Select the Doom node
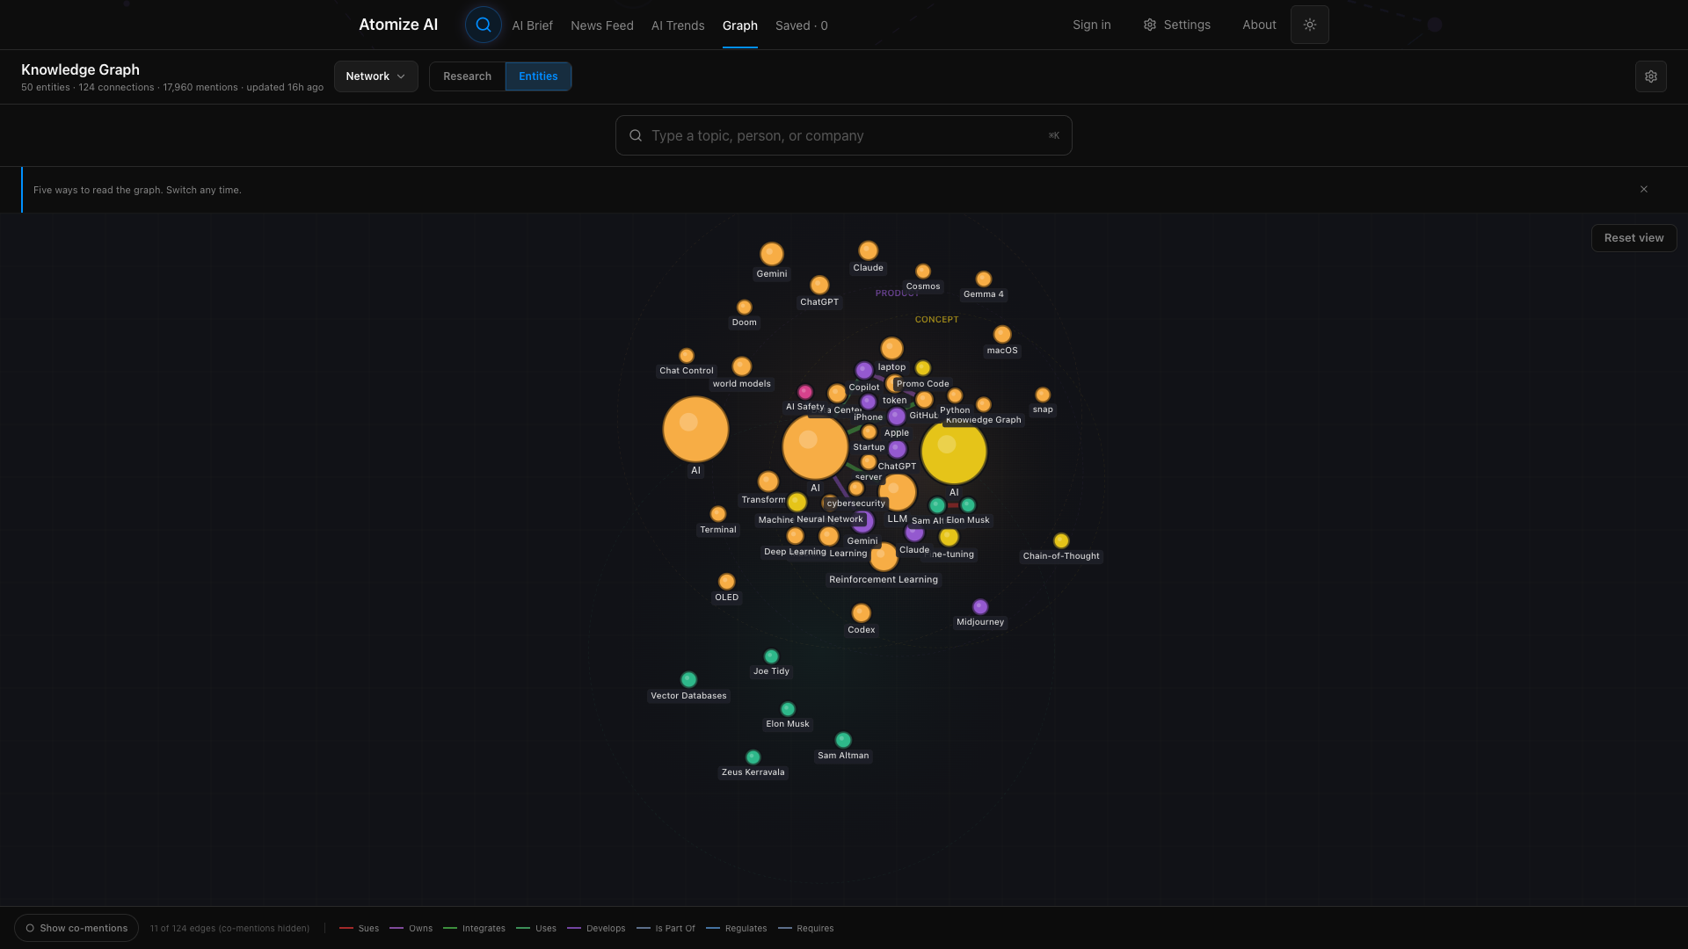The width and height of the screenshot is (1688, 949). click(745, 308)
